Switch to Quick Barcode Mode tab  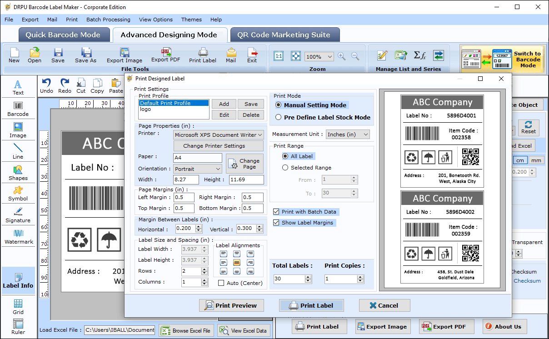(63, 35)
